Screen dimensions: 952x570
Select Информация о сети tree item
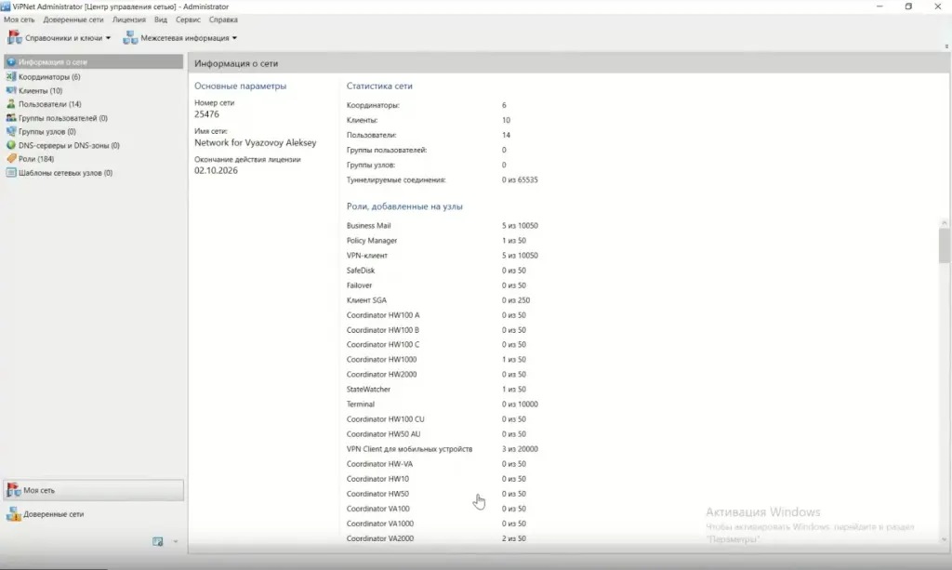coord(52,62)
